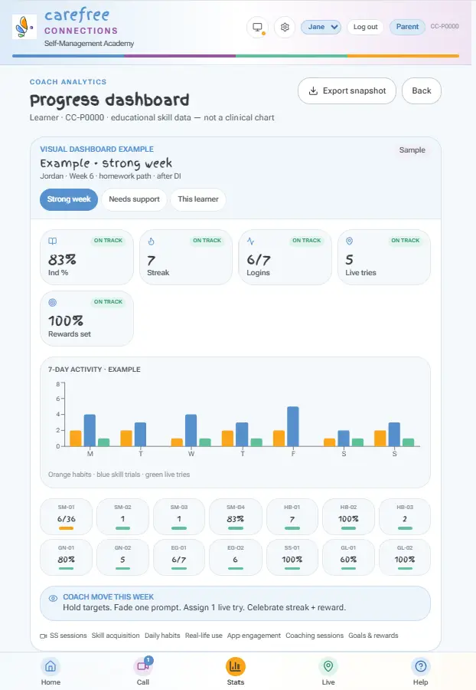Click the target icon on Rewards set card
The height and width of the screenshot is (690, 476).
(x=53, y=302)
